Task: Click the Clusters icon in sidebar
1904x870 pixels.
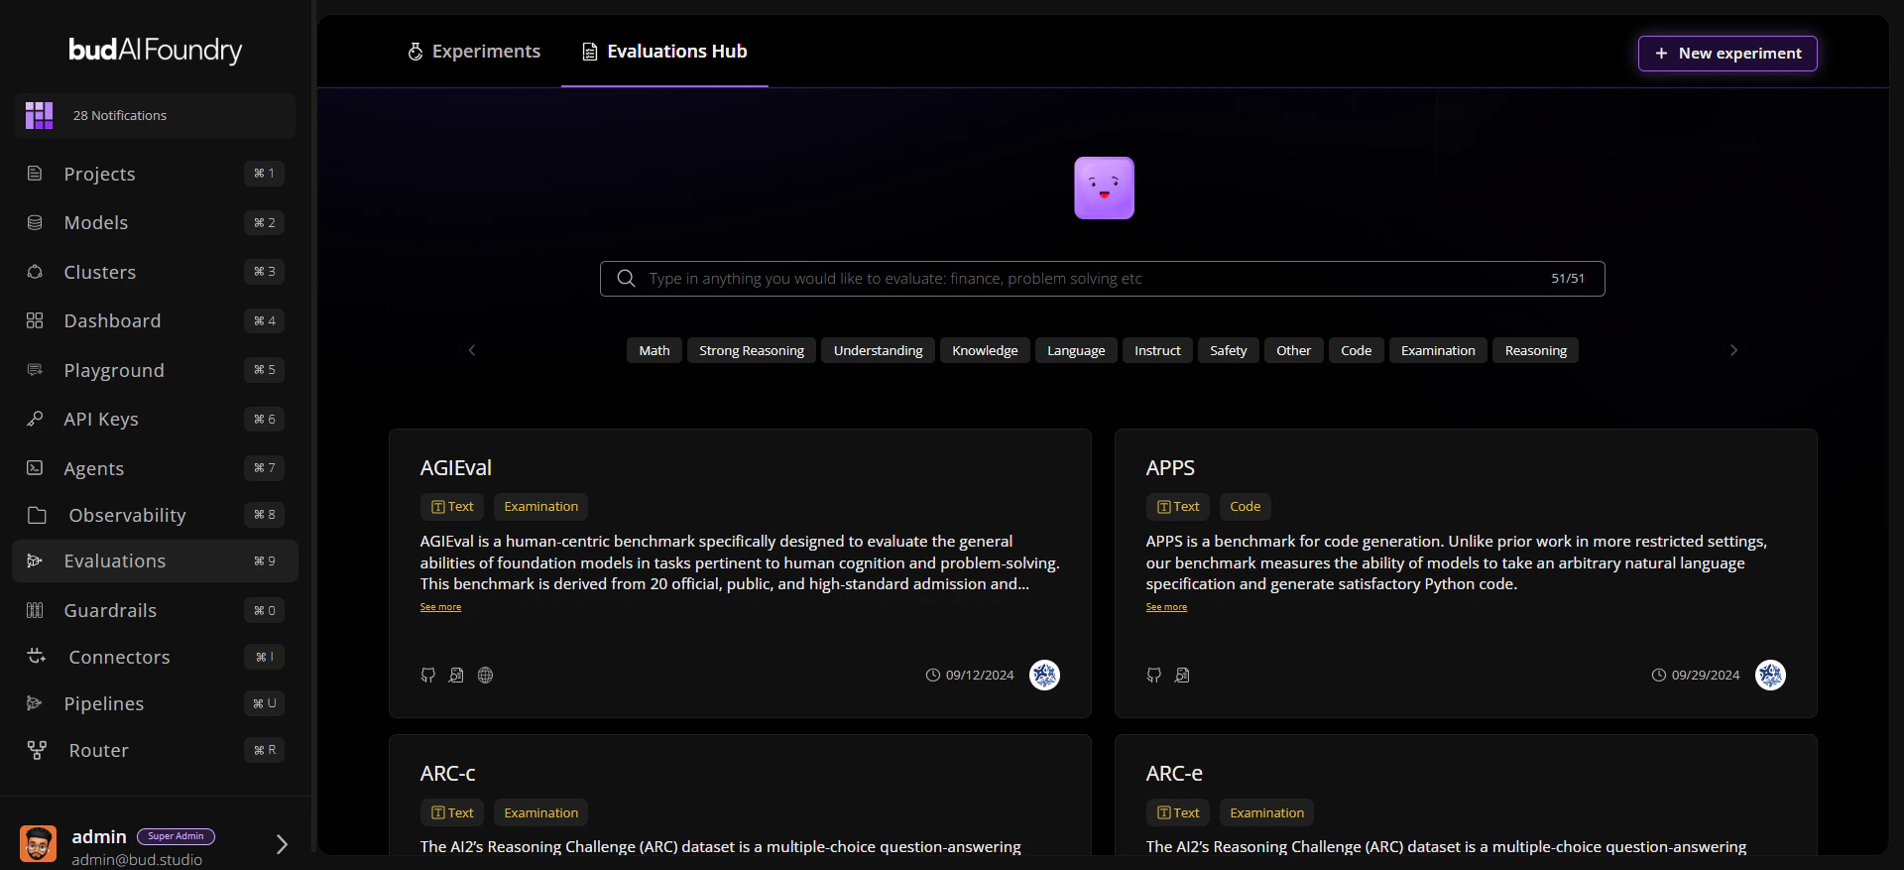Action: point(35,272)
